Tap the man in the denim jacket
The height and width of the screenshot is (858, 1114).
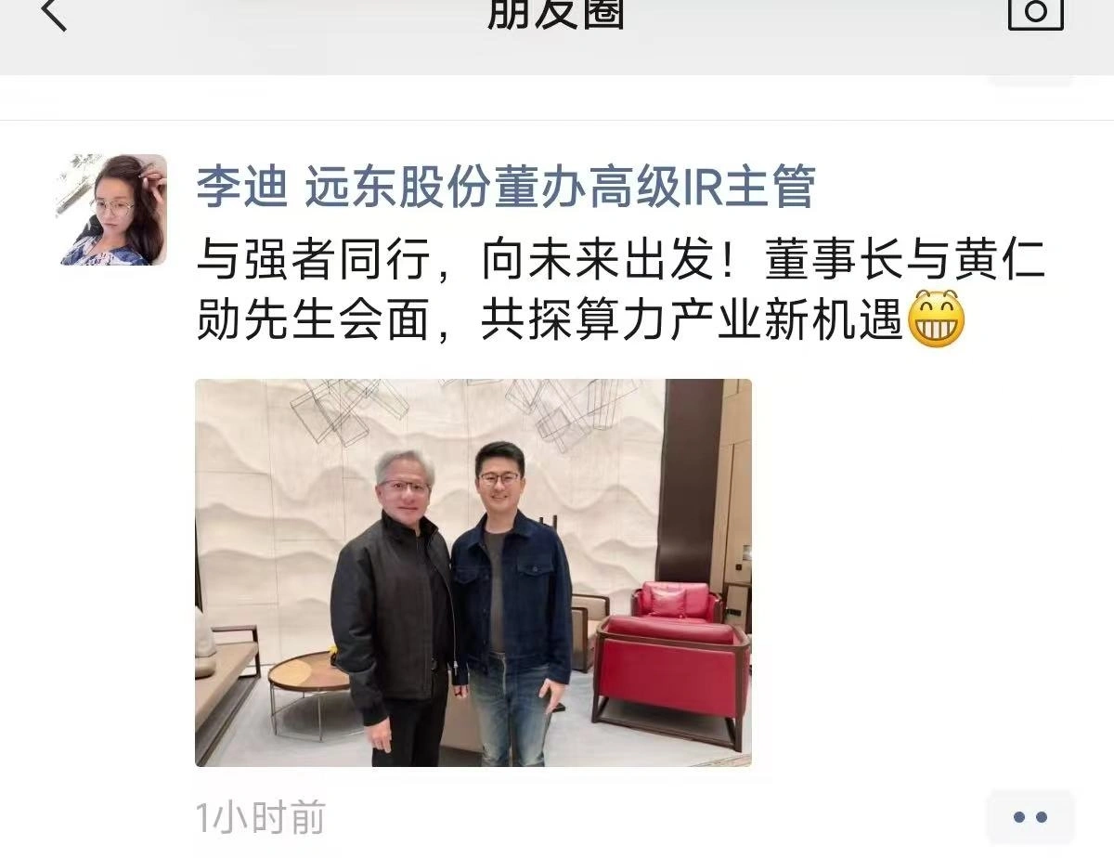tap(512, 604)
